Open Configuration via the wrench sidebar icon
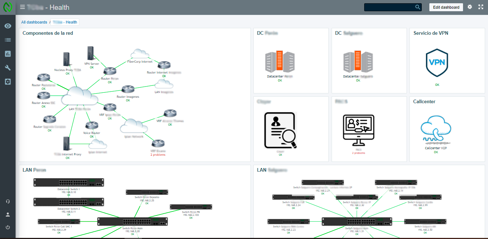 [8, 67]
